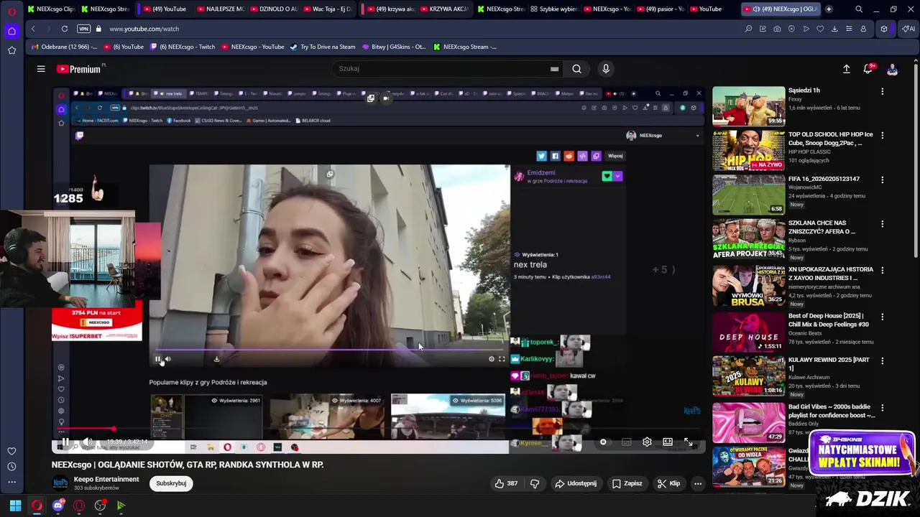Viewport: 920px width, 517px height.
Task: Seek on the YouTube red progress bar
Action: pyautogui.click(x=378, y=429)
